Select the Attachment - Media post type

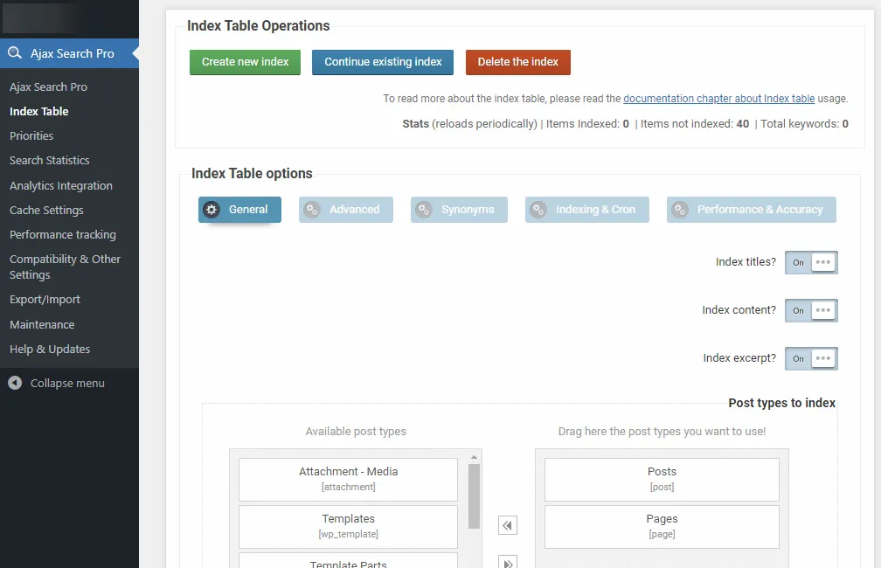coord(348,479)
